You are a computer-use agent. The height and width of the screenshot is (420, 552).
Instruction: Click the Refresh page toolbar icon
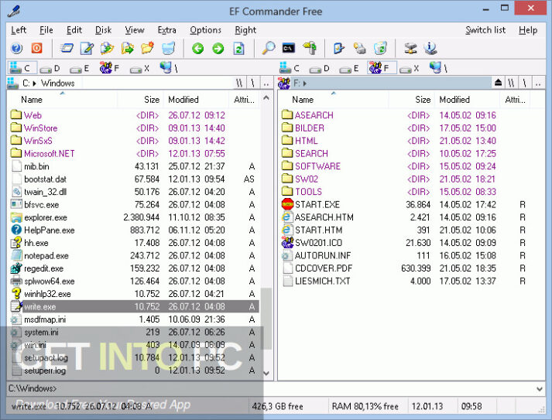238,48
